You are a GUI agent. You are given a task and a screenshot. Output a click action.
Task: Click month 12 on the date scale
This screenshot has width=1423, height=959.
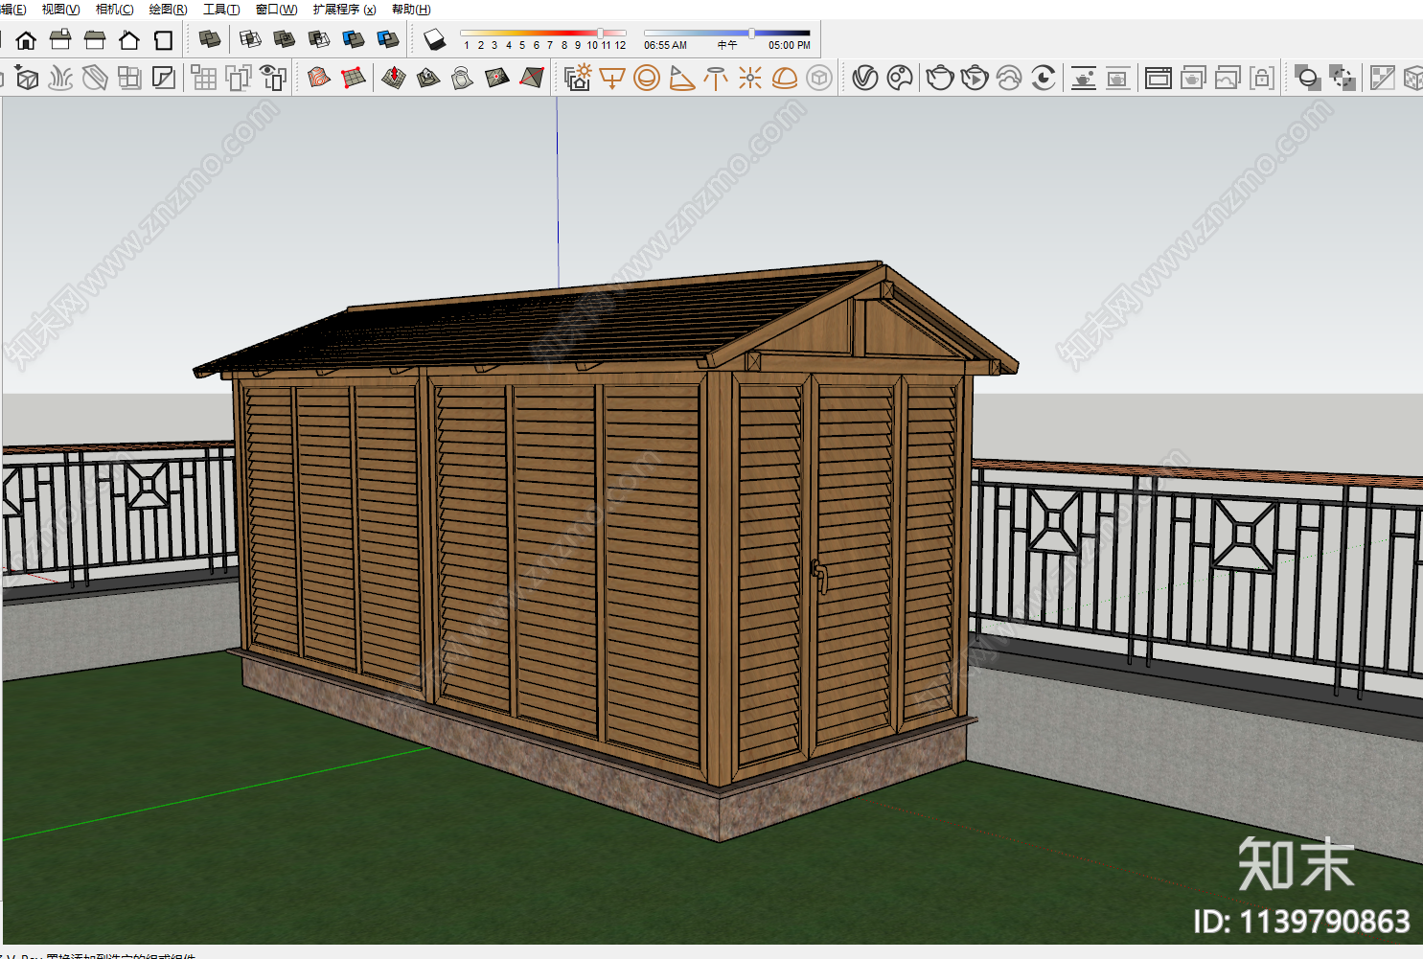click(620, 45)
